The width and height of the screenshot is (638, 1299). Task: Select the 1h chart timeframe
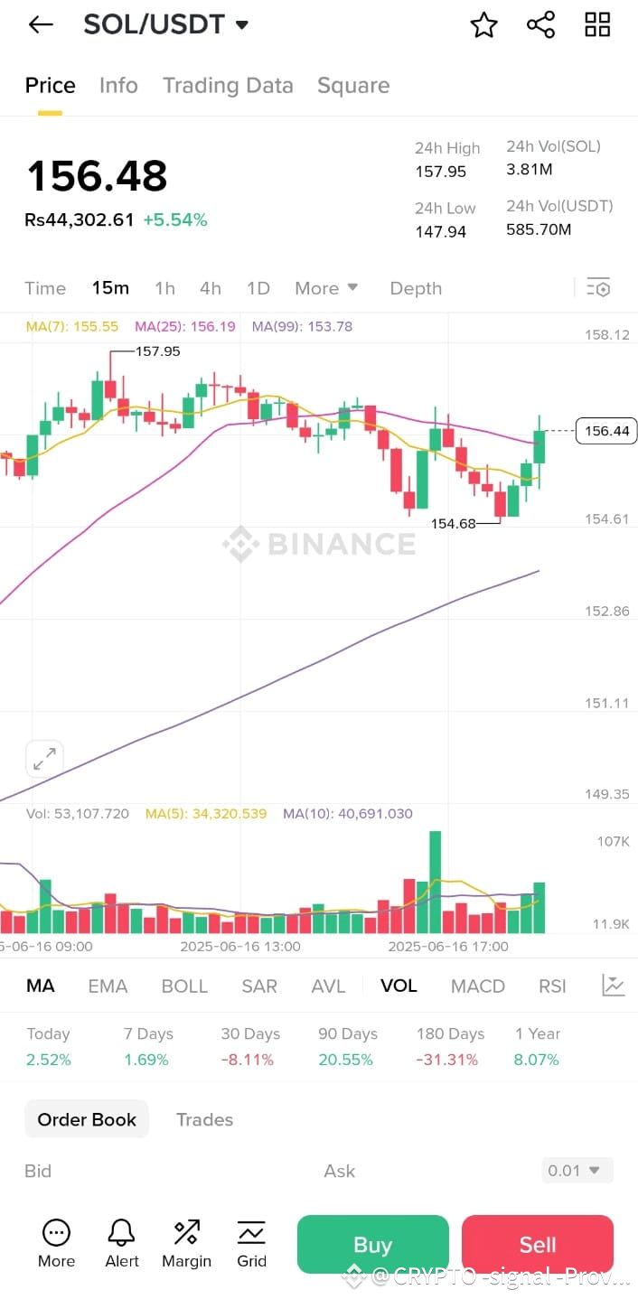(164, 287)
